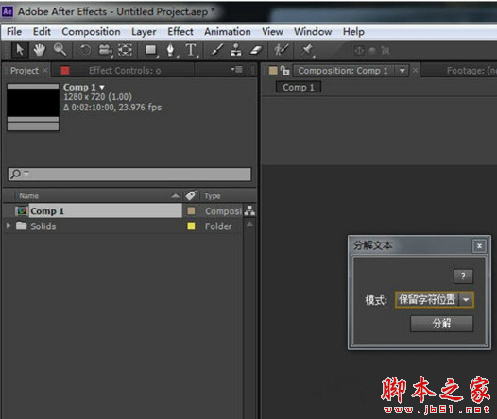The height and width of the screenshot is (419, 497).
Task: Click the tan color icon in the Composition tab
Action: click(x=273, y=70)
